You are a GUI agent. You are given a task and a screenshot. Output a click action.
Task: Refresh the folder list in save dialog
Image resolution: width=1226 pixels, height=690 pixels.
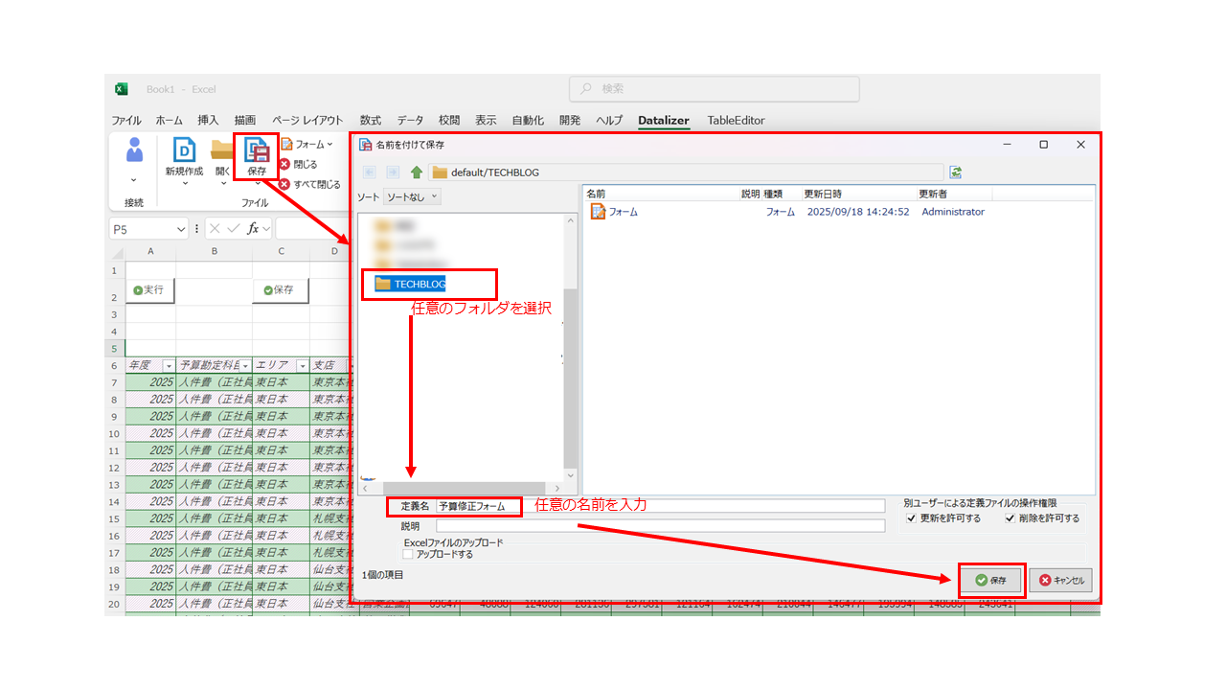point(955,172)
